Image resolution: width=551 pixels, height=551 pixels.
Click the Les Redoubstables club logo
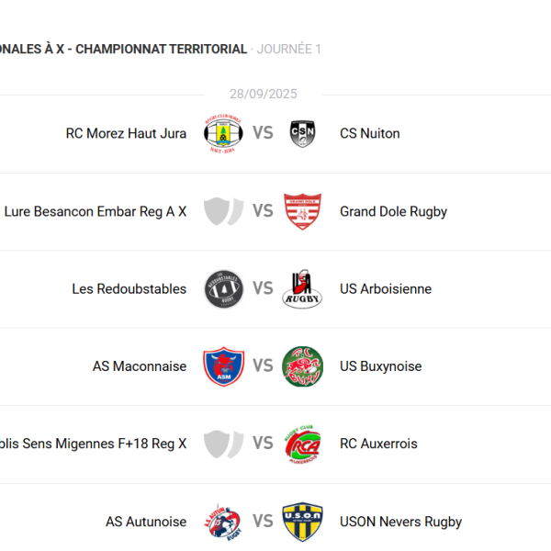(x=223, y=288)
